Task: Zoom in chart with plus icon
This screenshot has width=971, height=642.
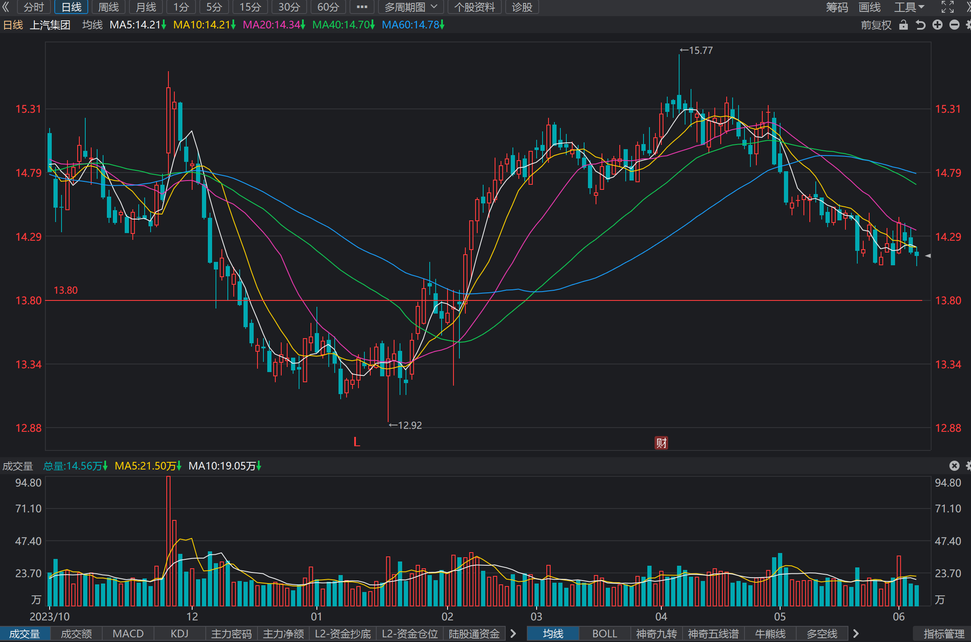Action: (937, 25)
